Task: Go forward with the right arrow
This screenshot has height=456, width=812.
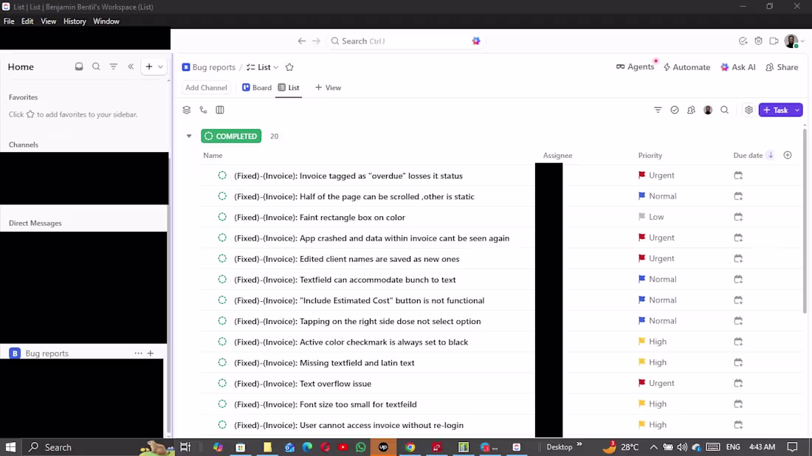Action: point(316,41)
